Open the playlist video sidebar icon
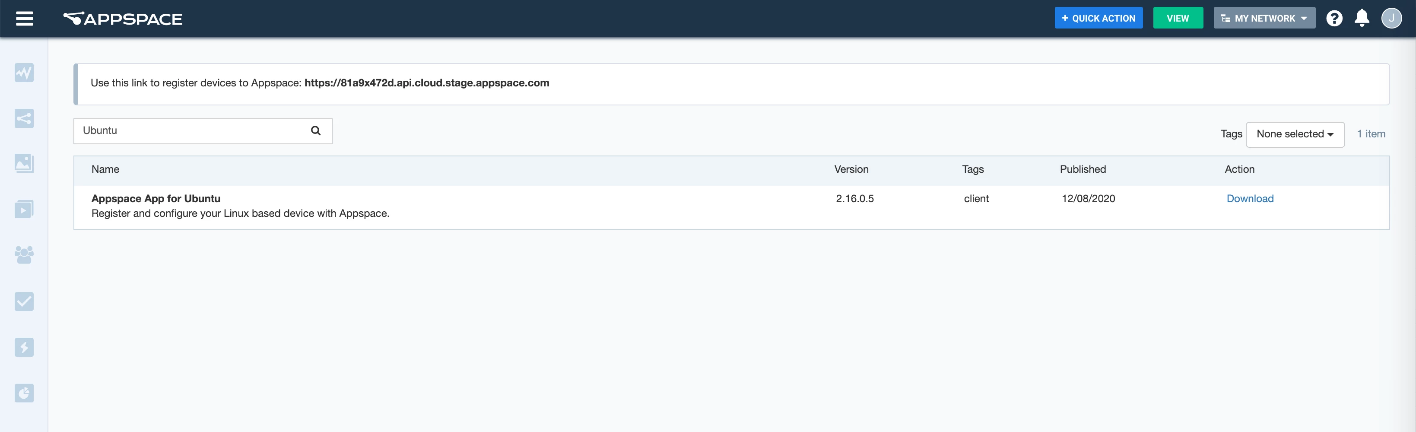Image resolution: width=1416 pixels, height=432 pixels. 24,209
